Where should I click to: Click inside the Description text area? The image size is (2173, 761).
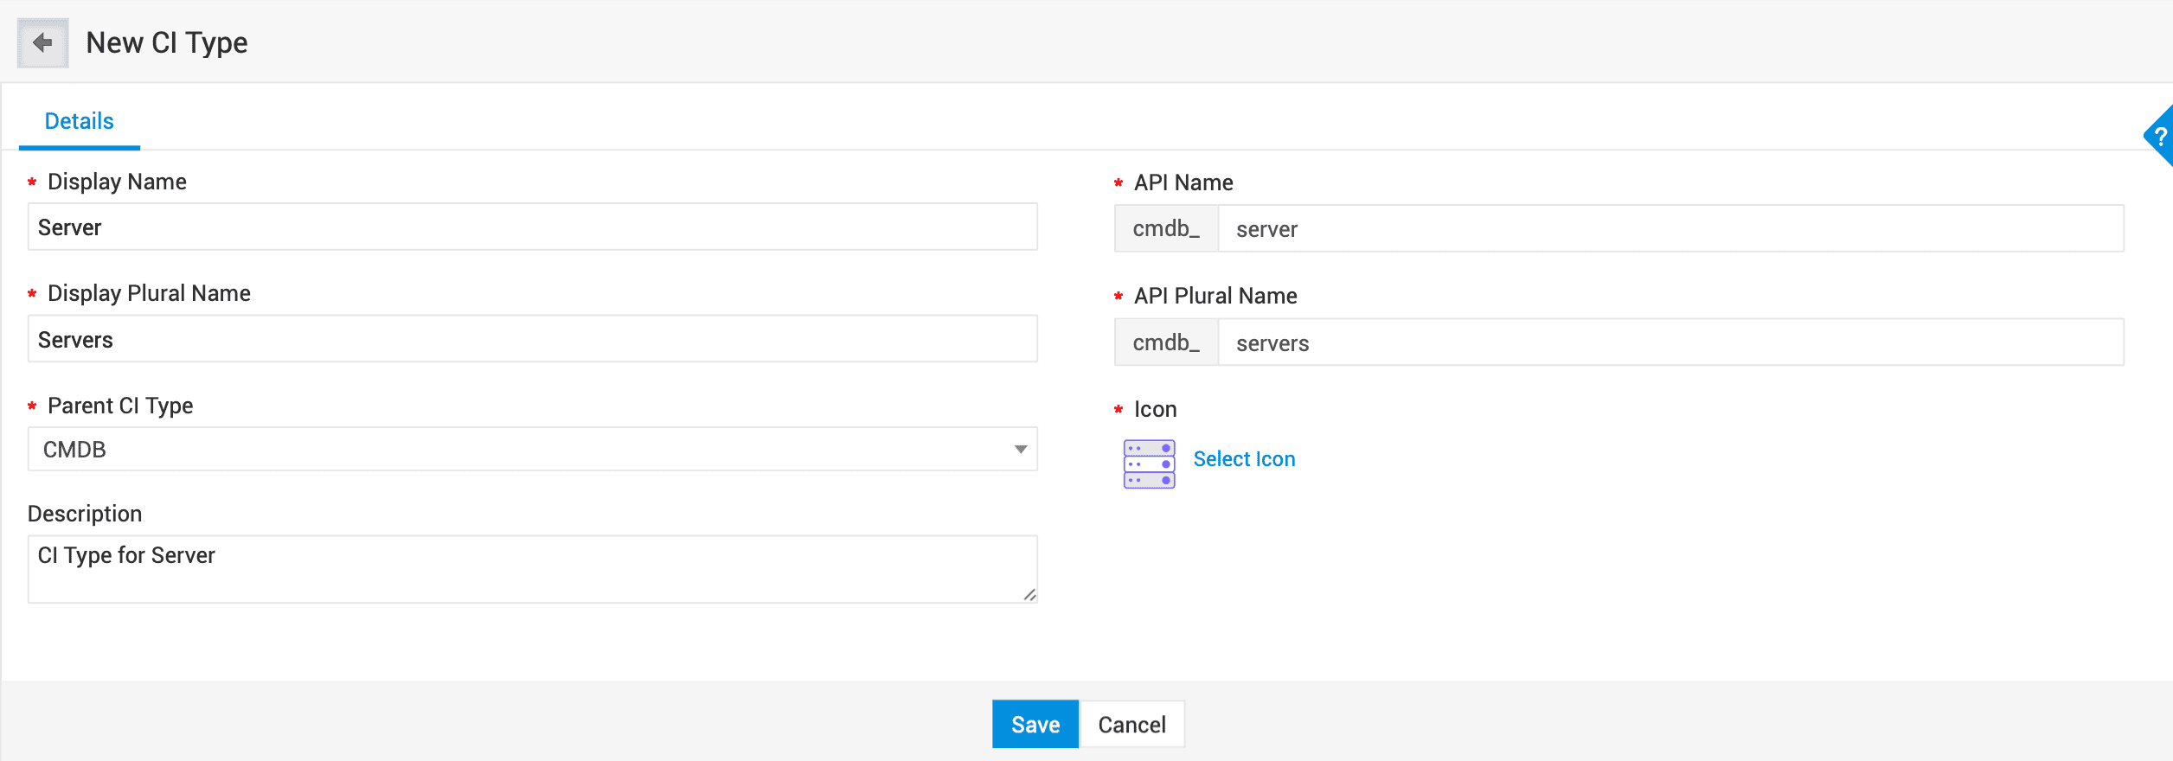click(x=532, y=569)
